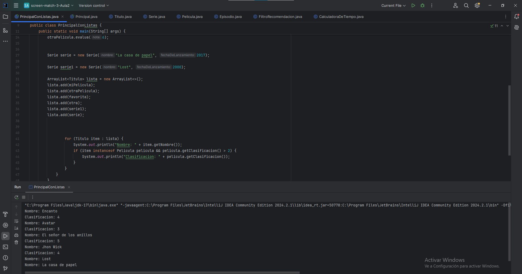Click the console horizontal scrollbar
The image size is (522, 274).
pos(162,272)
